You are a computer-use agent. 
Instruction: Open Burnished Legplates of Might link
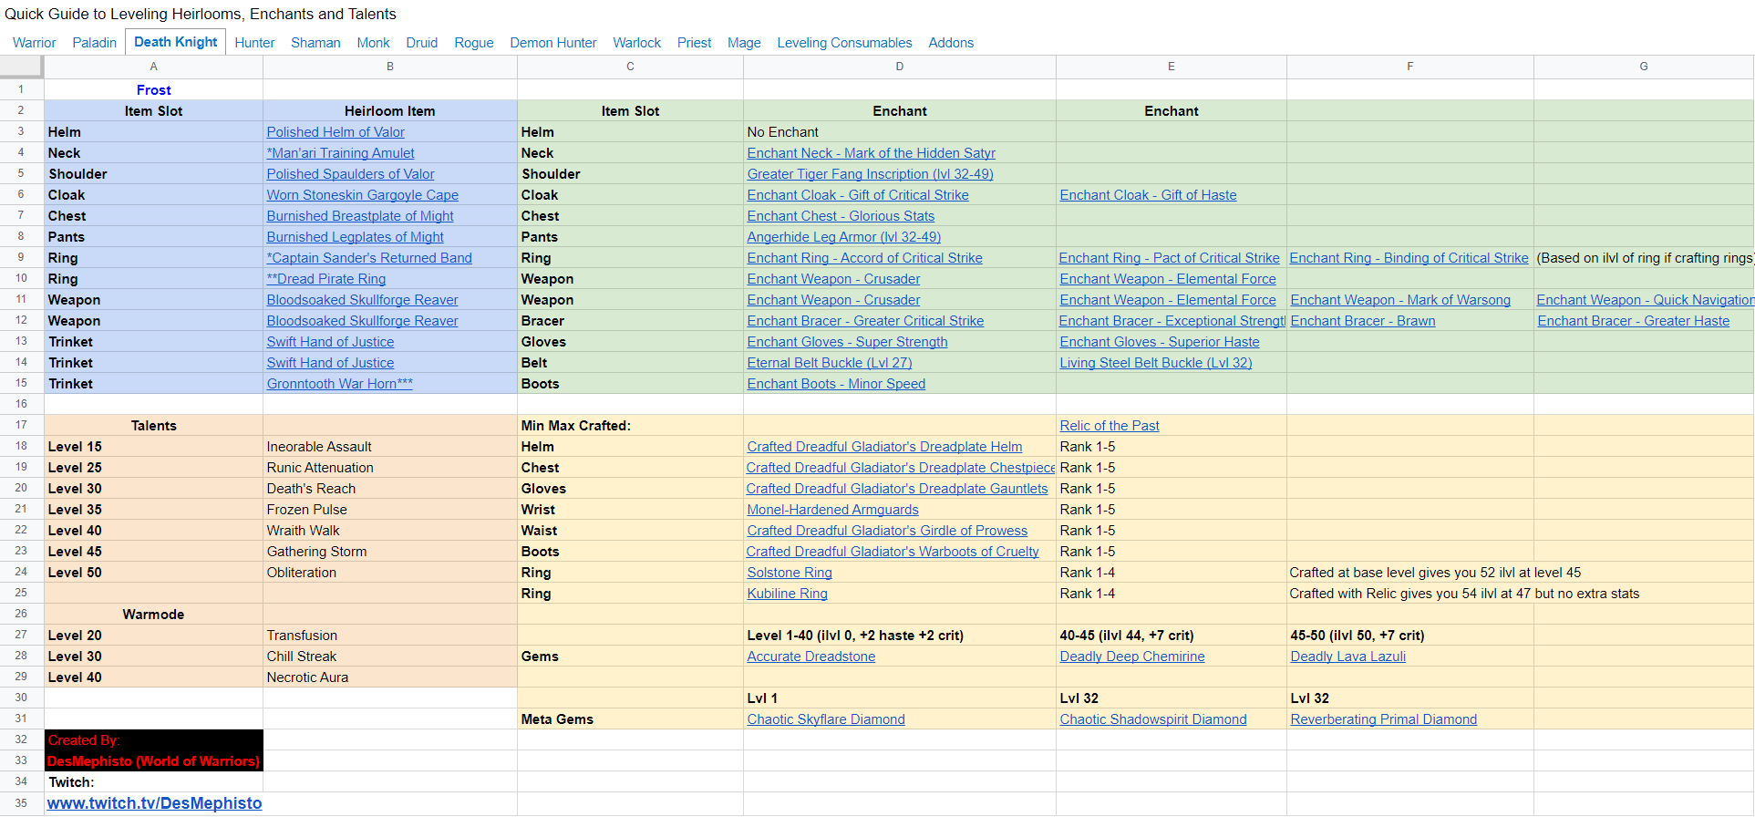355,237
